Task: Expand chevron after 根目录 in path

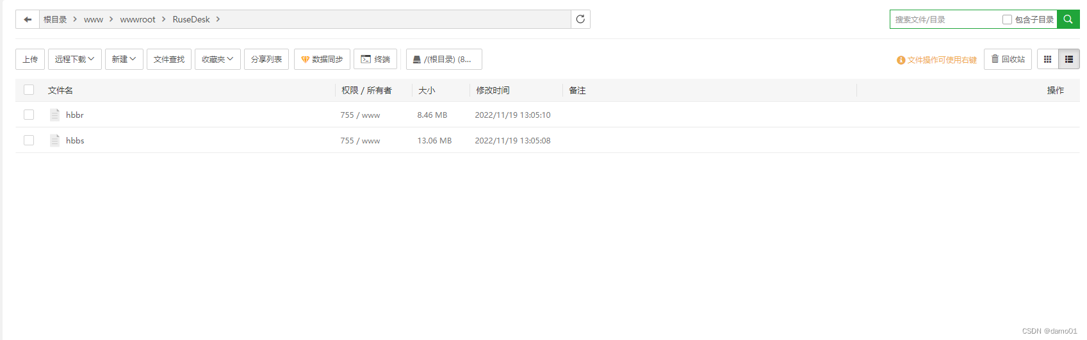Action: point(75,19)
